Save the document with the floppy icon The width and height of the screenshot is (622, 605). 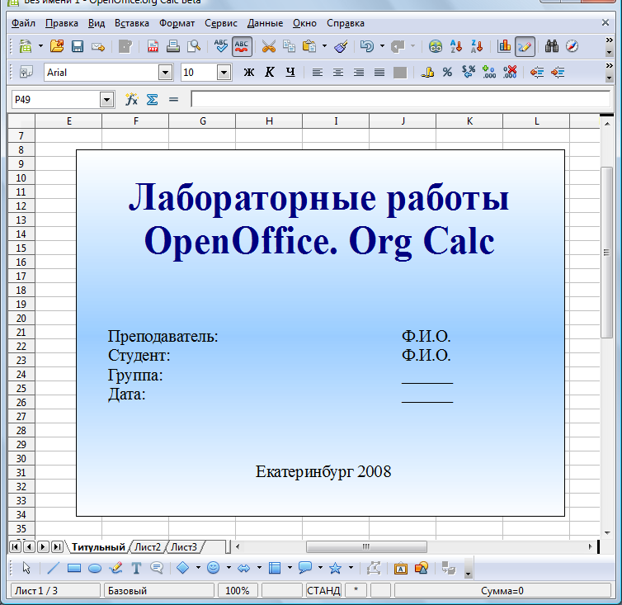(78, 46)
